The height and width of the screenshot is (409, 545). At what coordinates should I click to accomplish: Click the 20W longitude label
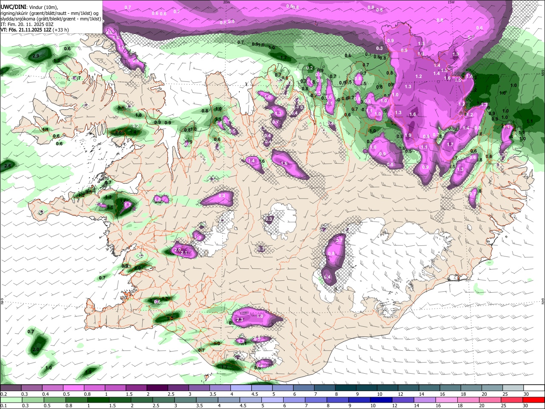pyautogui.click(x=227, y=2)
